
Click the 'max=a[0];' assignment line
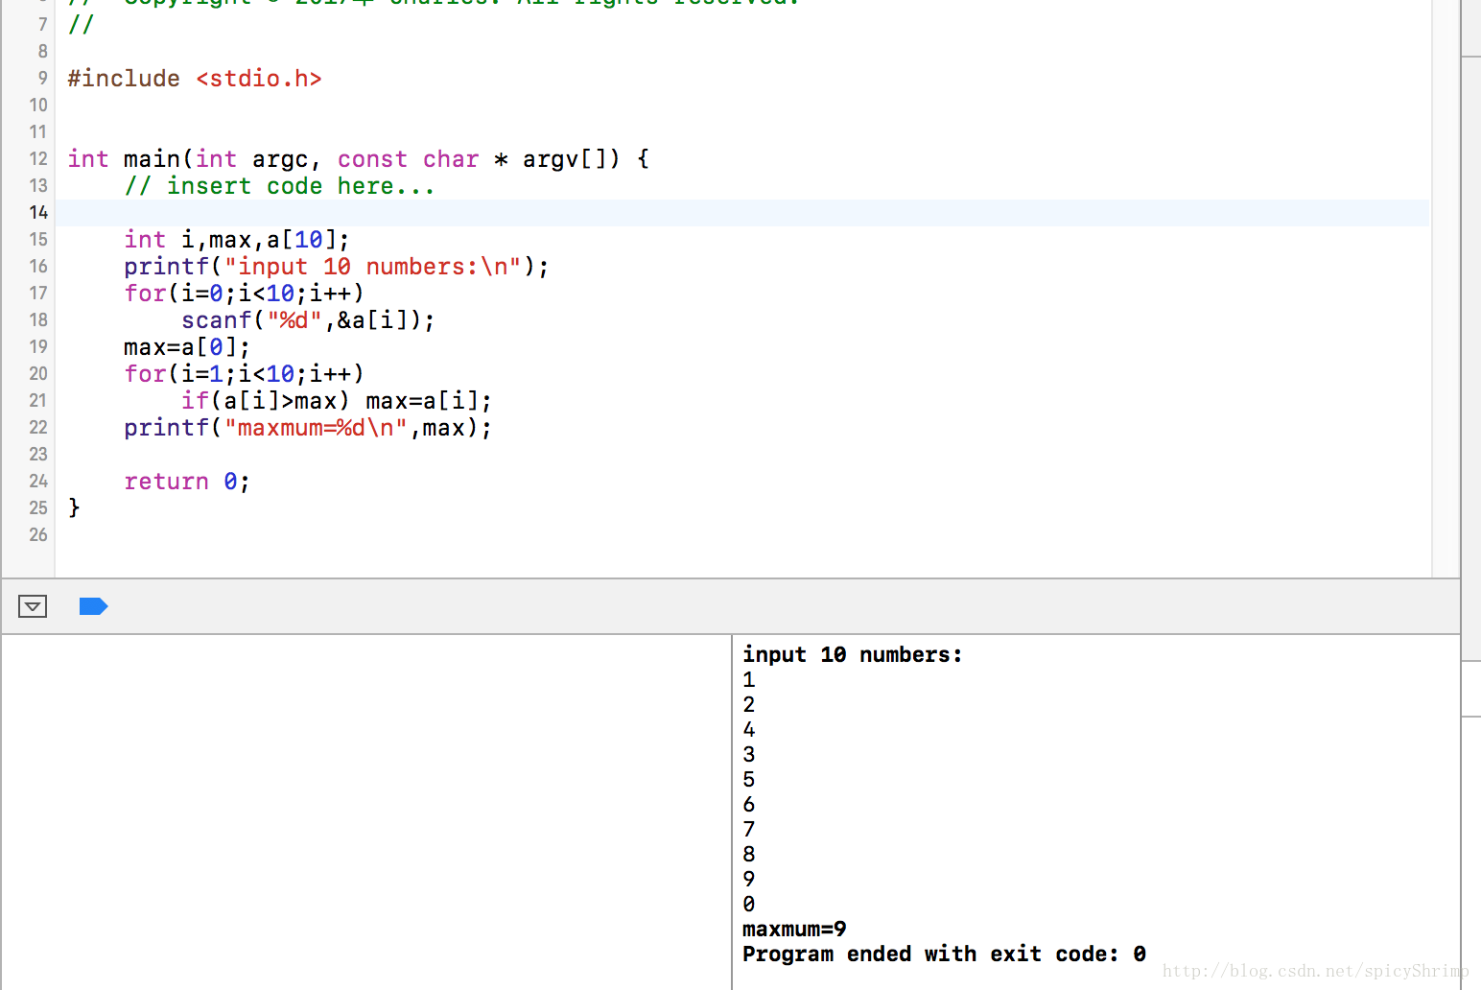pos(187,347)
